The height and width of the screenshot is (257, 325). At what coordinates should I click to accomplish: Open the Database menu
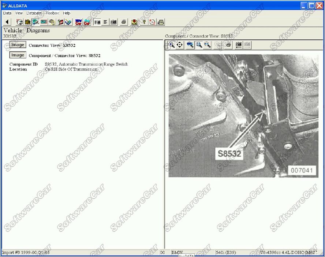pos(34,13)
